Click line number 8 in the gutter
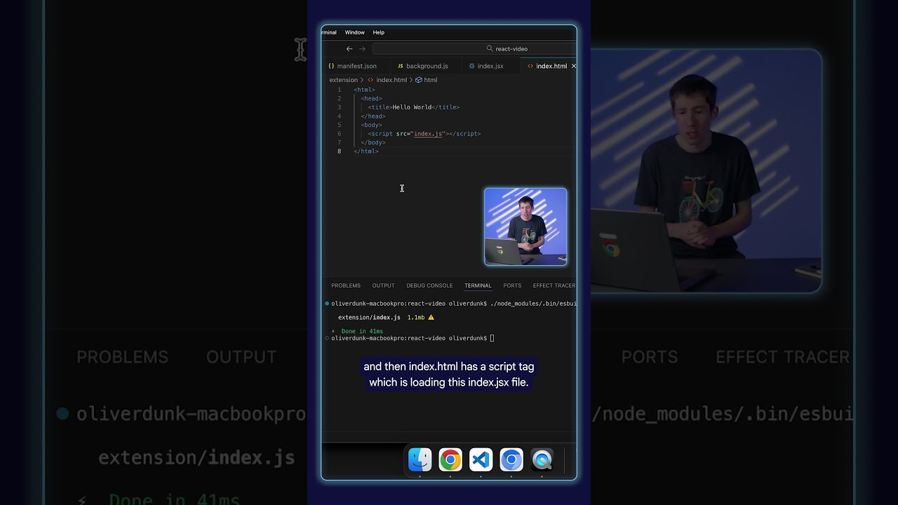Screen dimensions: 898x505 point(340,151)
